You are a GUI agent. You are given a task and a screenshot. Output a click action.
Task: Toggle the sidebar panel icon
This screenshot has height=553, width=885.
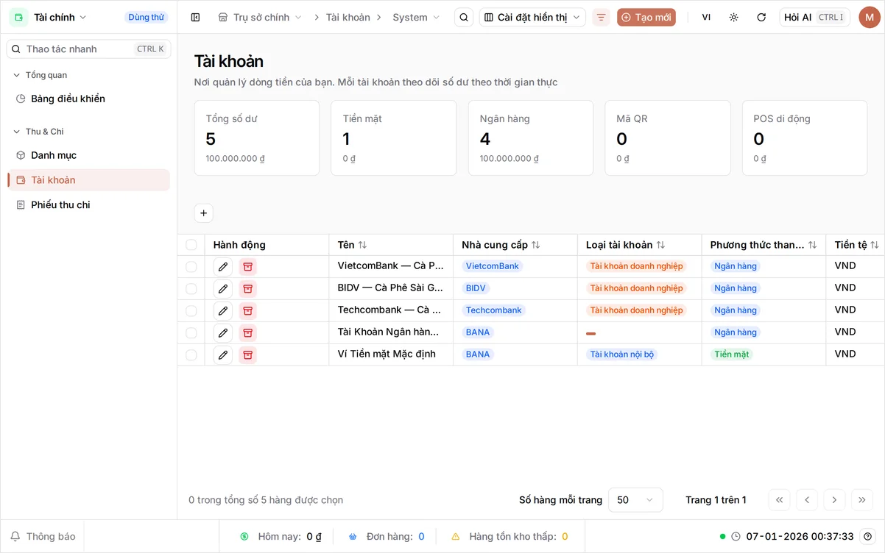click(195, 17)
